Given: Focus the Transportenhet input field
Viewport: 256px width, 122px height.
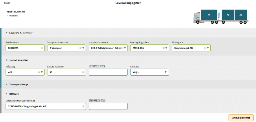Looking at the screenshot, I should [108, 106].
